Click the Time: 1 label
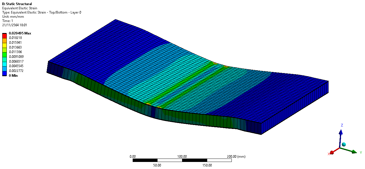 (x=7, y=21)
